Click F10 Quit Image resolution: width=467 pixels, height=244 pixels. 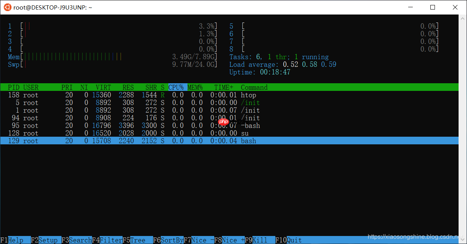click(289, 240)
